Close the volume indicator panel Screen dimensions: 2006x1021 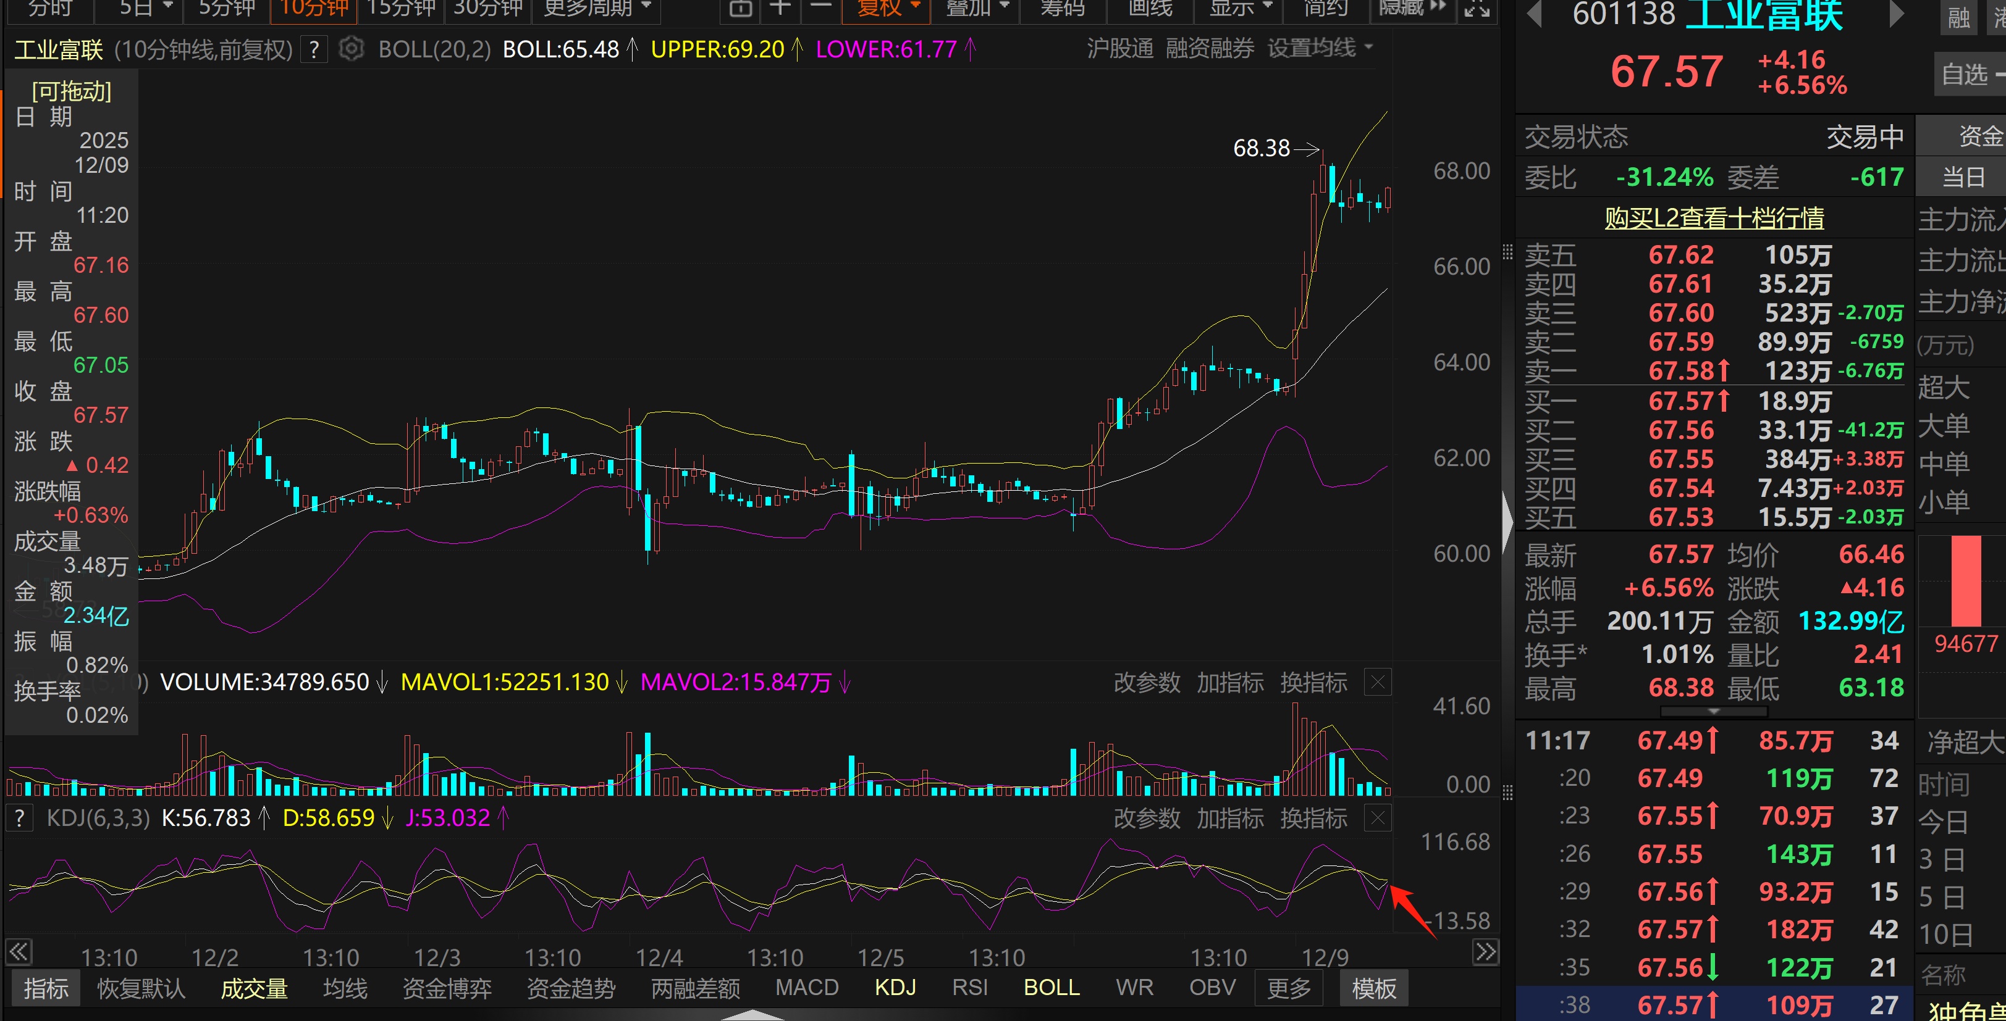1377,683
